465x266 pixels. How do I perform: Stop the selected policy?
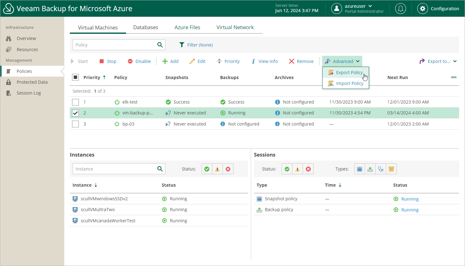point(108,61)
